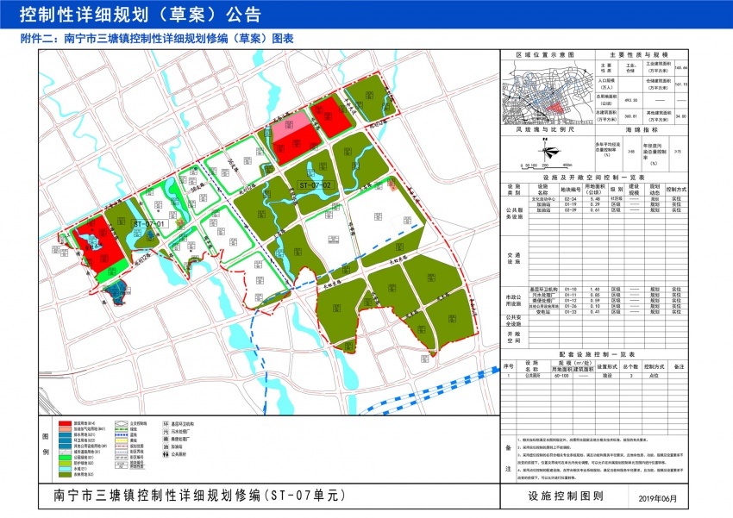Image resolution: width=733 pixels, height=518 pixels.
Task: Click the 变电站 facility name cell
Action: click(543, 312)
